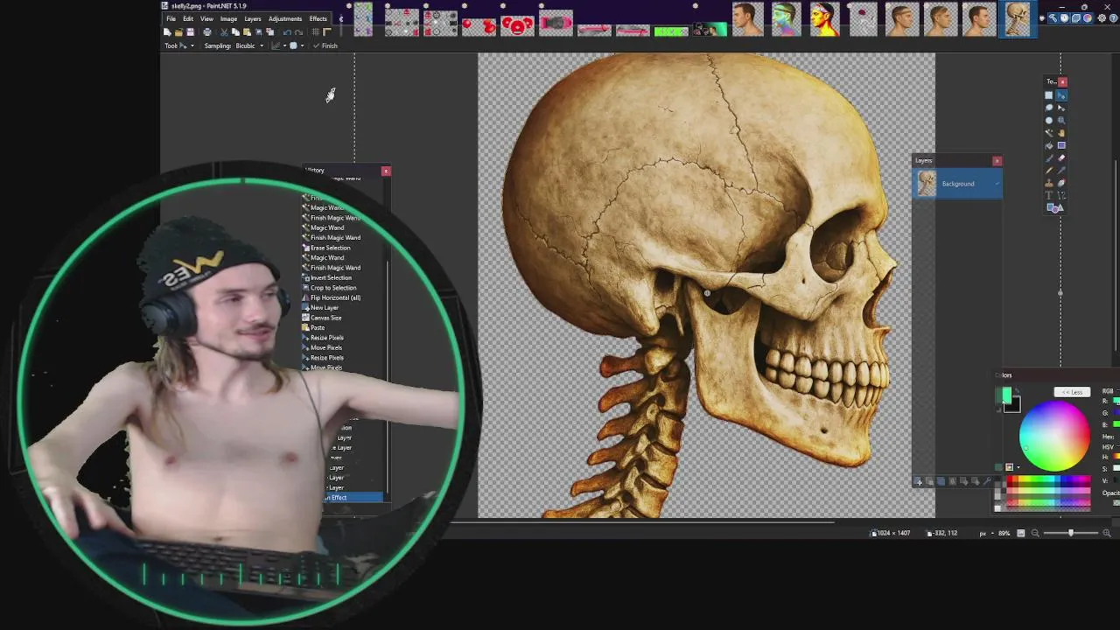Select the Color Picker eyedropper tool
Viewport: 1120px width, 630px height.
(1061, 171)
